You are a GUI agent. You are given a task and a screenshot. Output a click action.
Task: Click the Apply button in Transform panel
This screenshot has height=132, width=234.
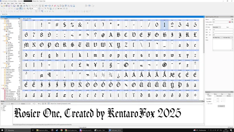221,106
